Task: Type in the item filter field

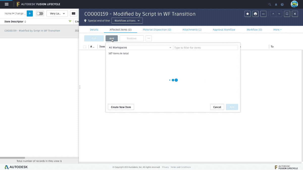Action: point(206,47)
